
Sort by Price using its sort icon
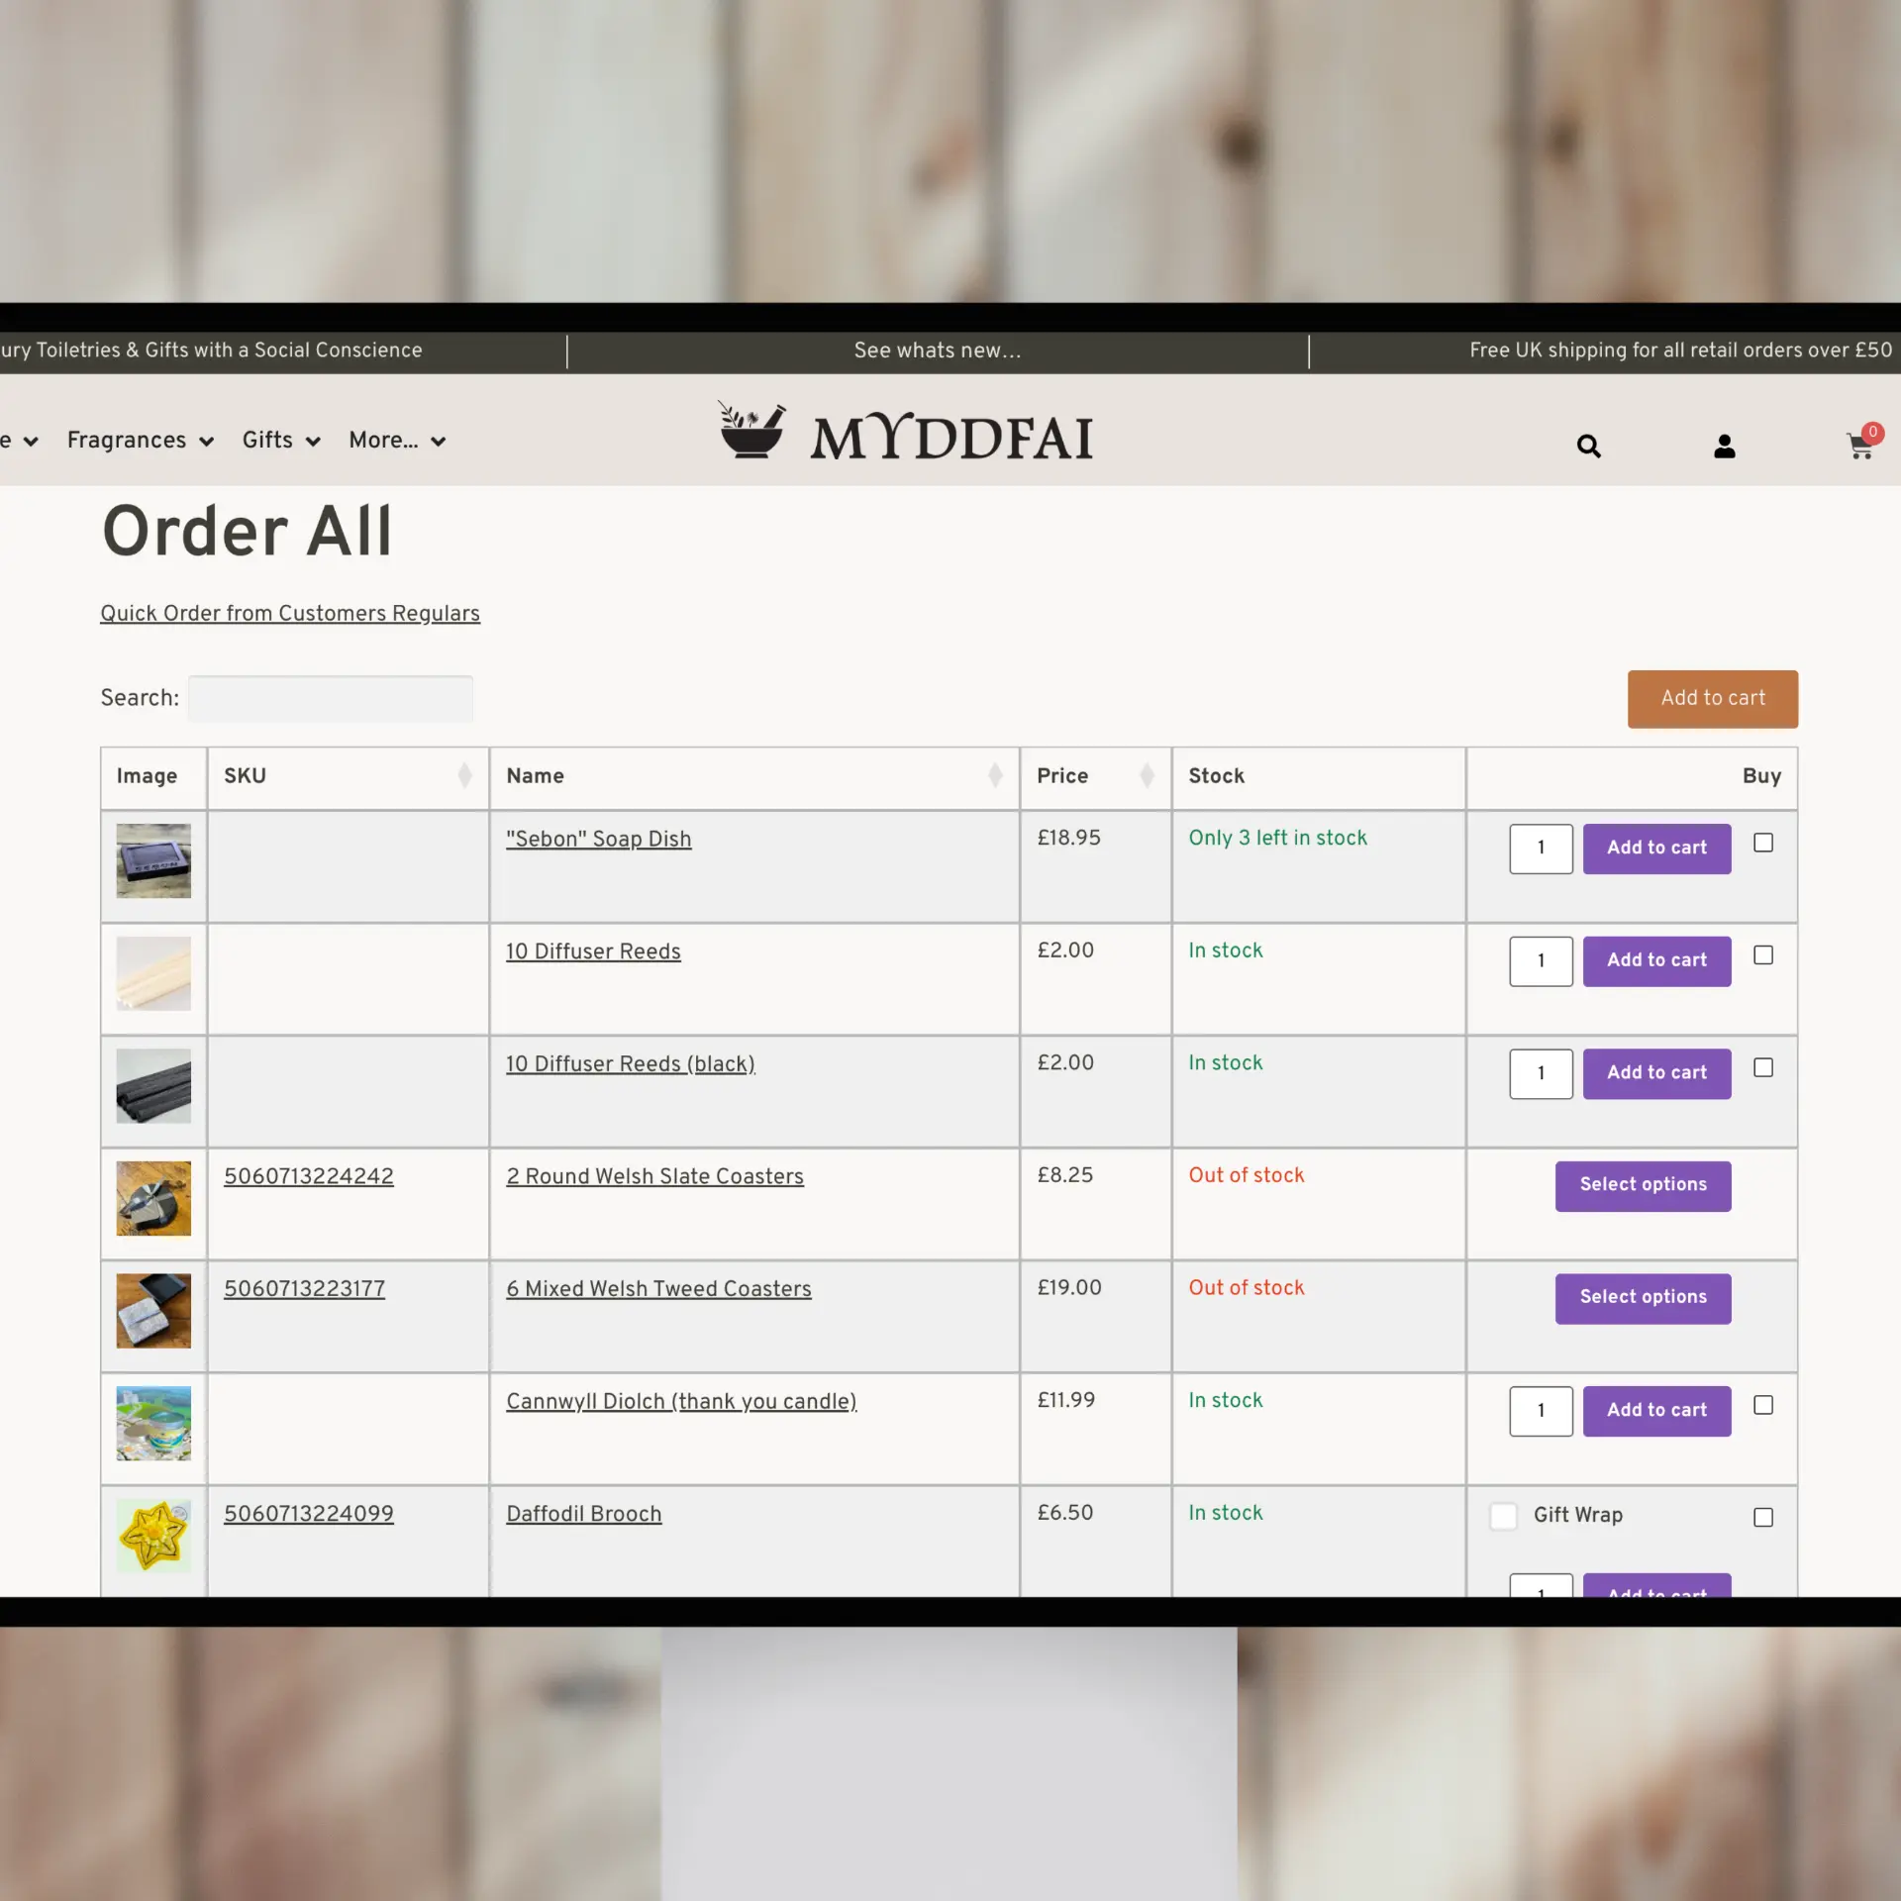click(x=1147, y=775)
